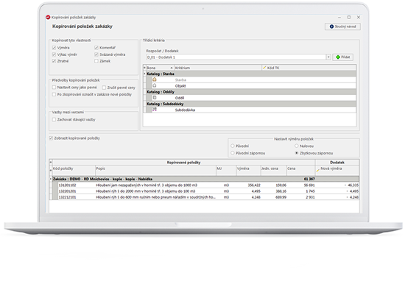
Task: Enable Zrušit pevné ceny checkbox
Action: [x=104, y=88]
